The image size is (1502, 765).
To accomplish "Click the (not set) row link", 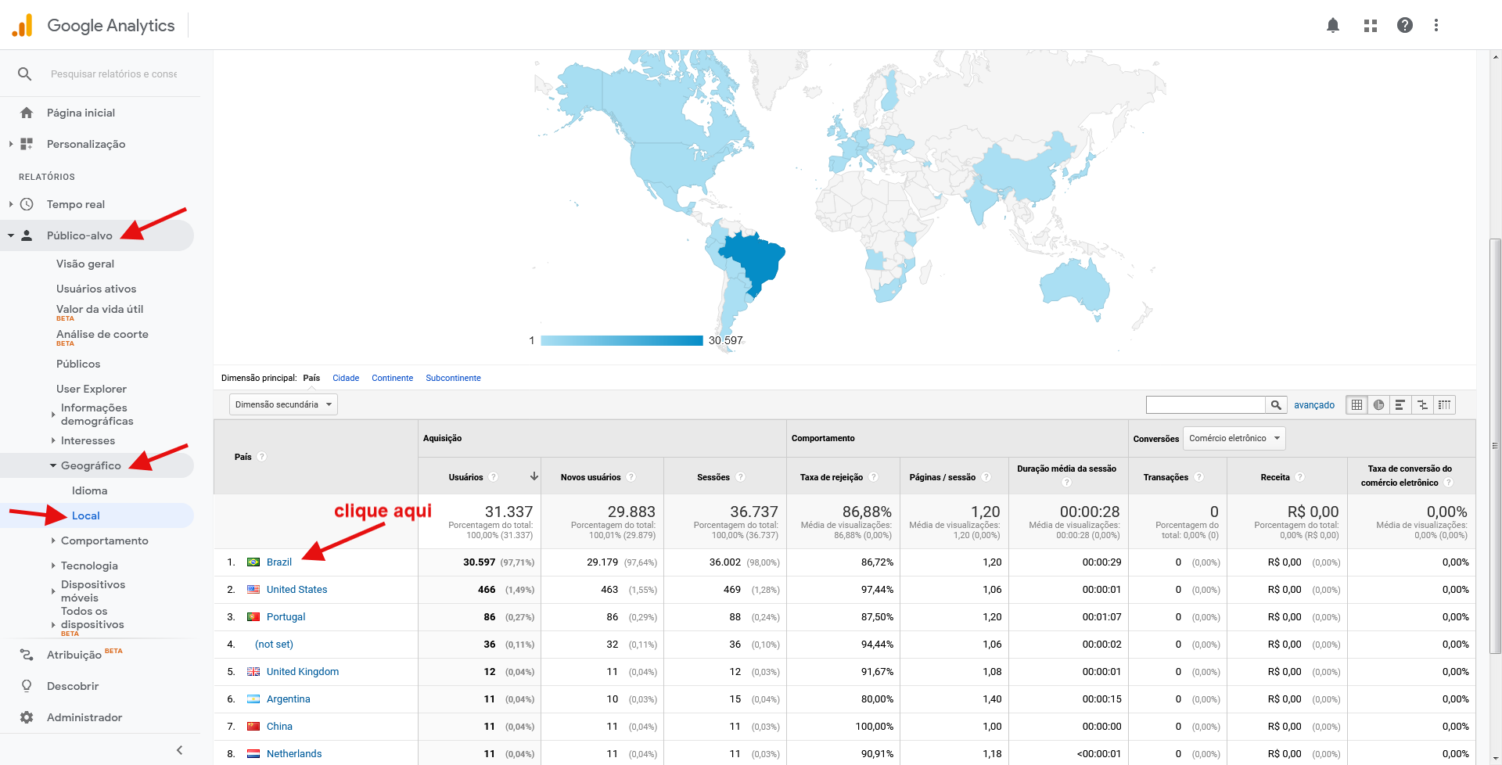I will 274,645.
